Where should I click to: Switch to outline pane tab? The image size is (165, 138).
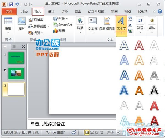[14, 47]
